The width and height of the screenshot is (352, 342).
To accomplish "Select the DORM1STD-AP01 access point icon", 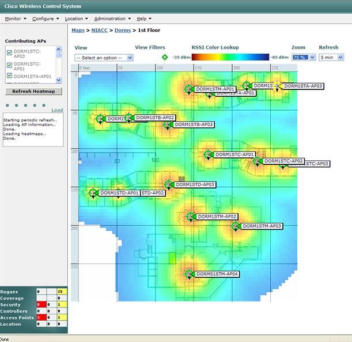I will (93, 193).
